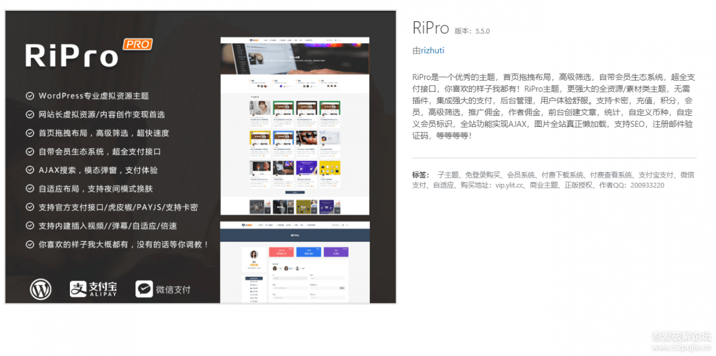Click the RiPro theme title heading
The image size is (716, 356).
tap(431, 28)
